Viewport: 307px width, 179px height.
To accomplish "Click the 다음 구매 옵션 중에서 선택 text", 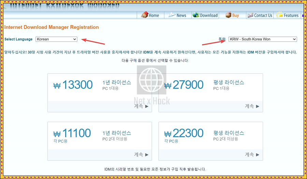I will [x=155, y=60].
